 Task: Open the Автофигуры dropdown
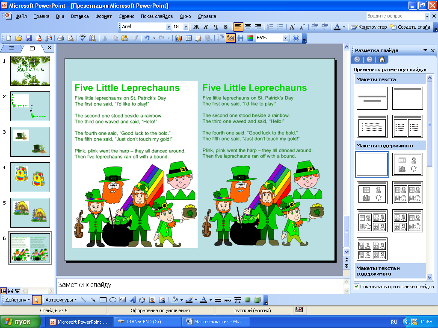(x=61, y=300)
